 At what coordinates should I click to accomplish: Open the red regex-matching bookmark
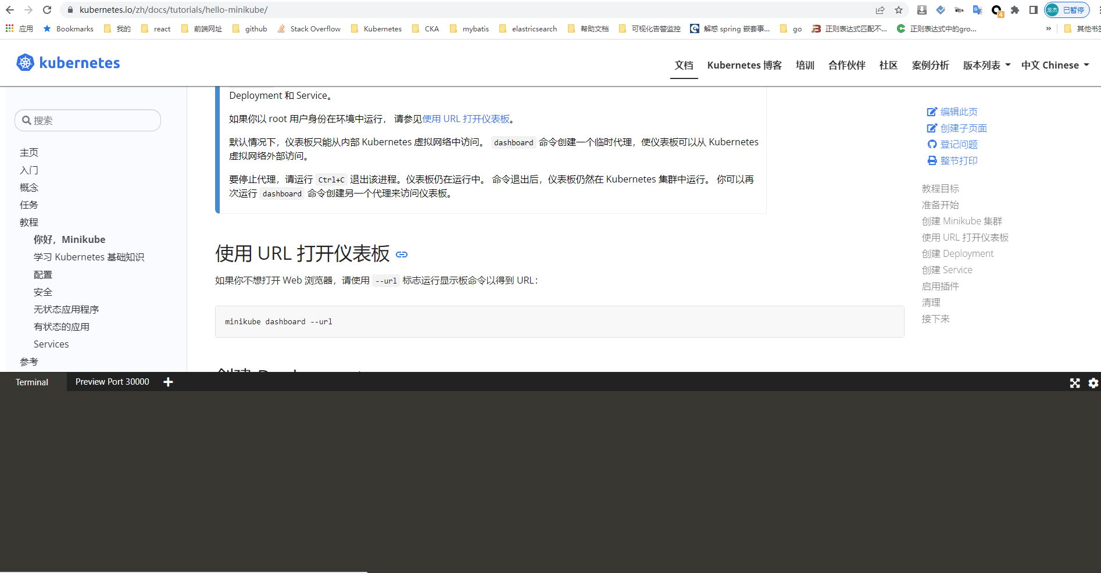coord(849,28)
